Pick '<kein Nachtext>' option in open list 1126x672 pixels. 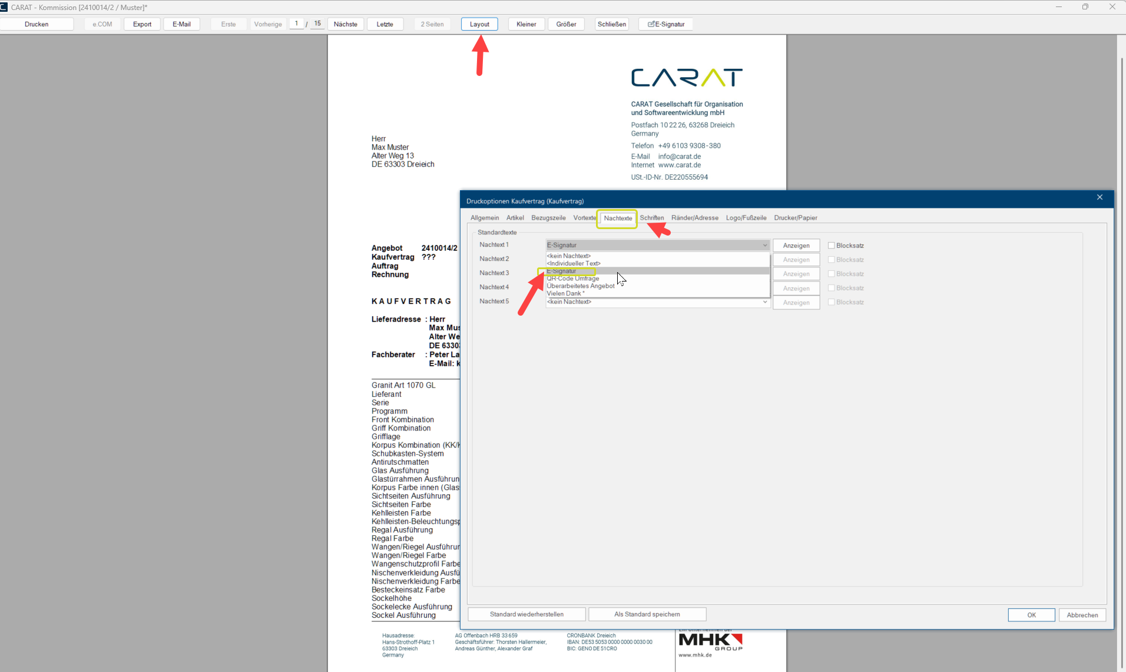[568, 256]
